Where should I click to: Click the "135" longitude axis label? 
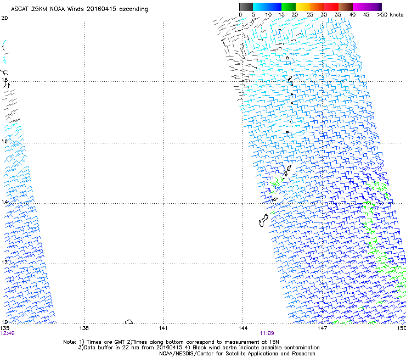pos(5,328)
